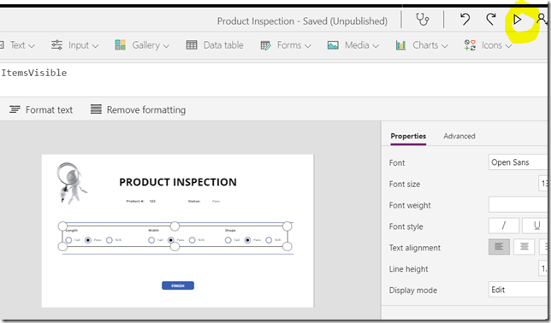Expand the Input controls dropdown
The height and width of the screenshot is (323, 551).
pyautogui.click(x=74, y=45)
